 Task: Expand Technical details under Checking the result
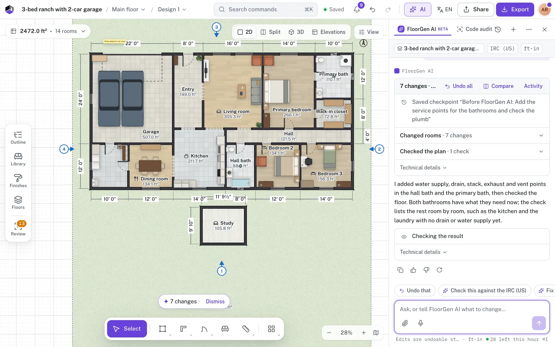click(423, 252)
